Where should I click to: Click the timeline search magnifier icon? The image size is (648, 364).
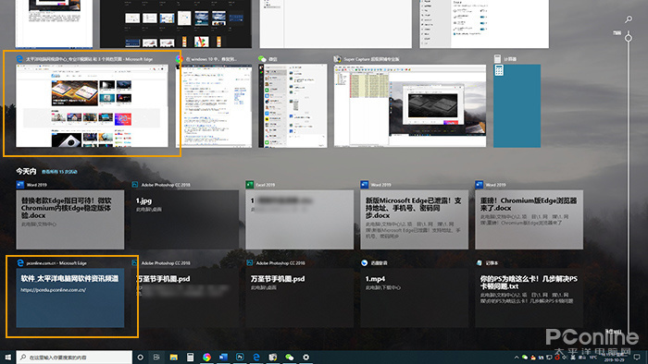click(629, 19)
